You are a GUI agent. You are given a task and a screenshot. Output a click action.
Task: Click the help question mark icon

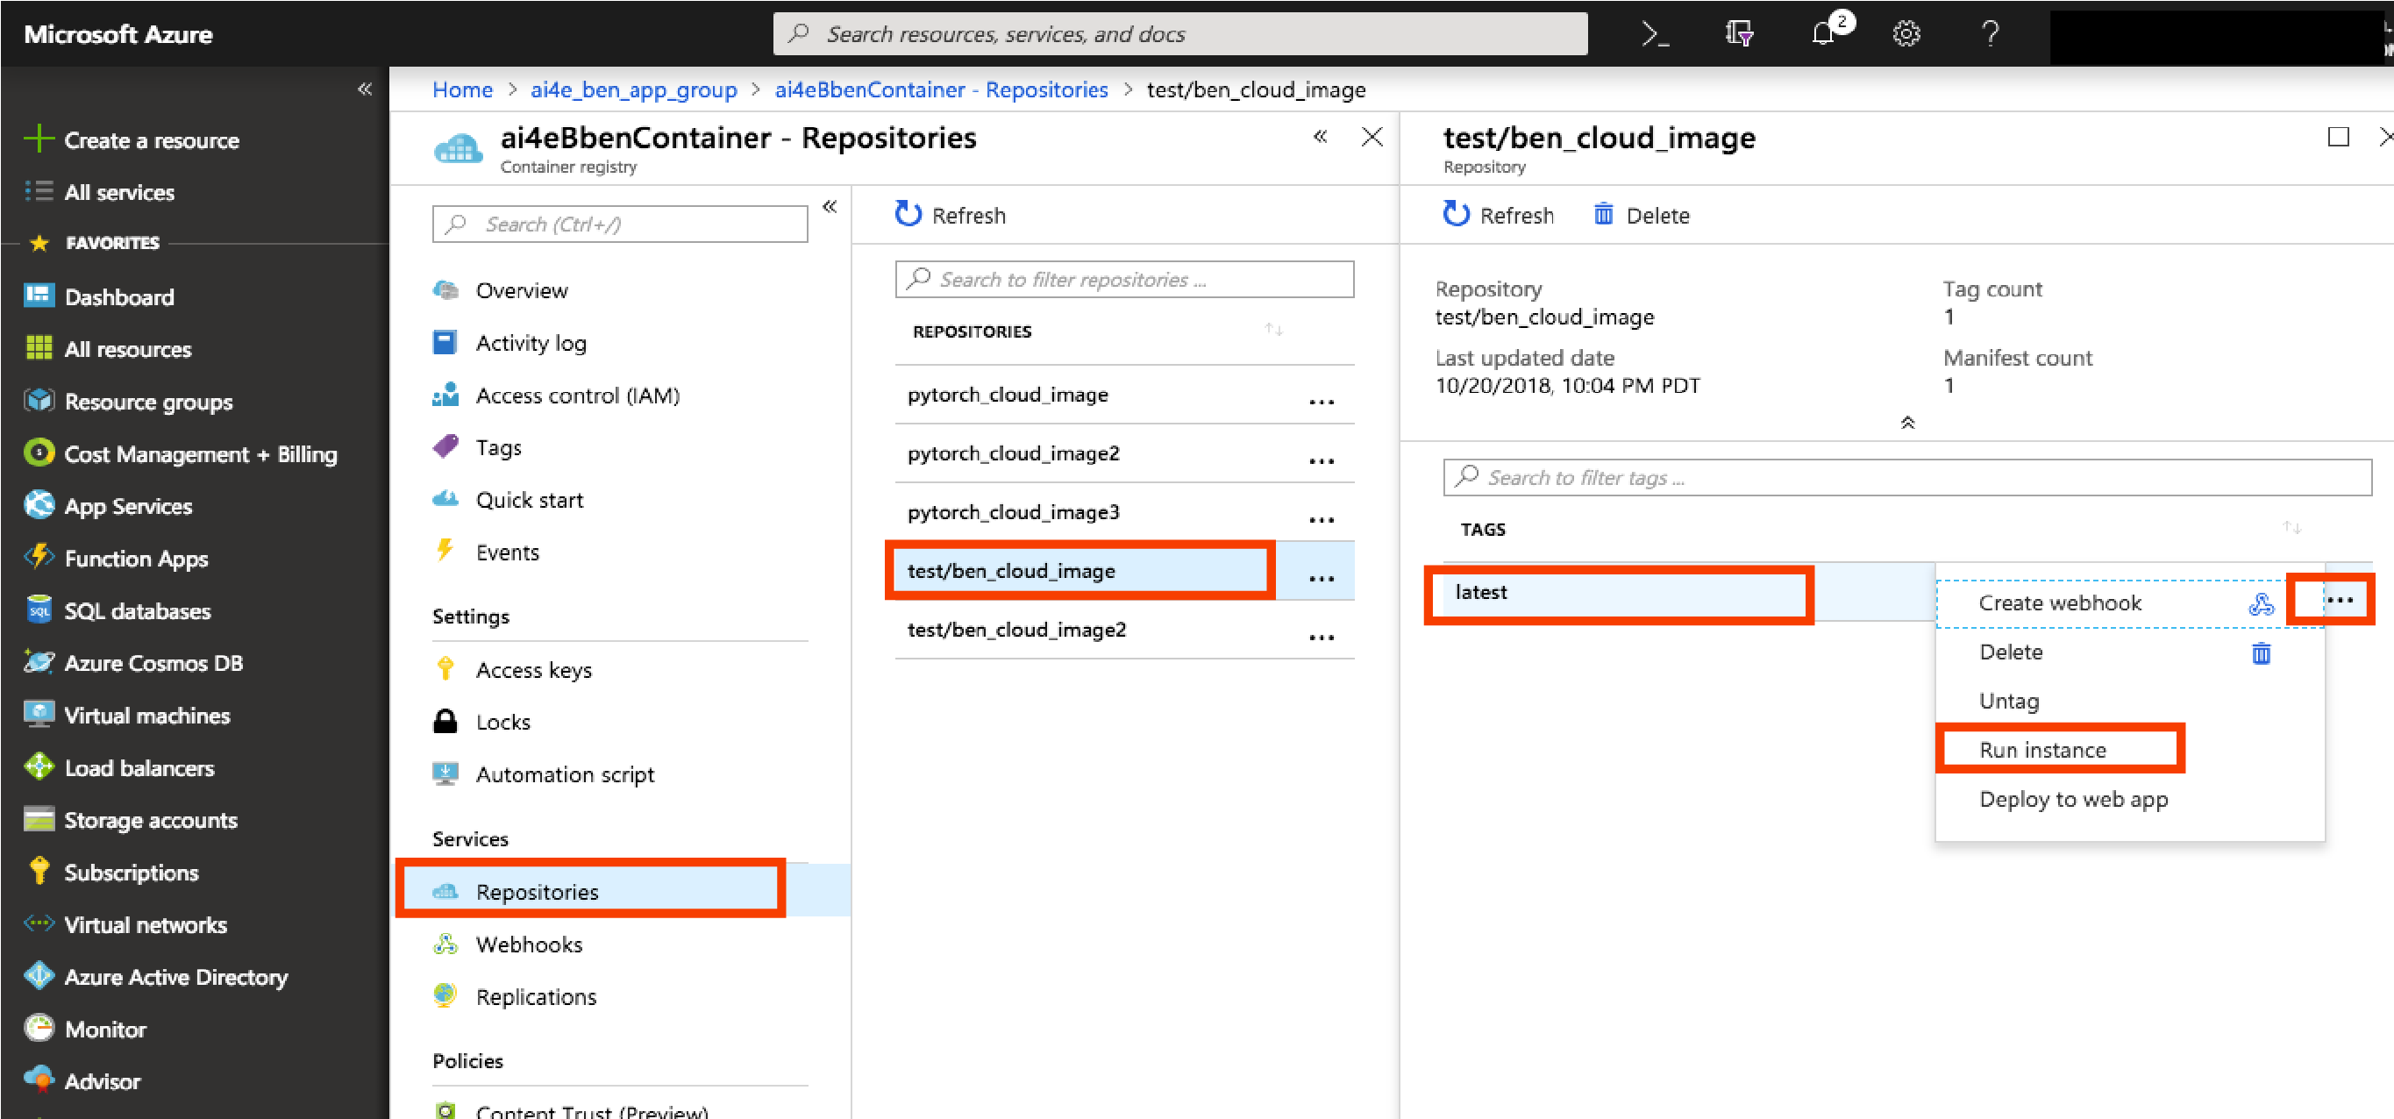[1990, 34]
